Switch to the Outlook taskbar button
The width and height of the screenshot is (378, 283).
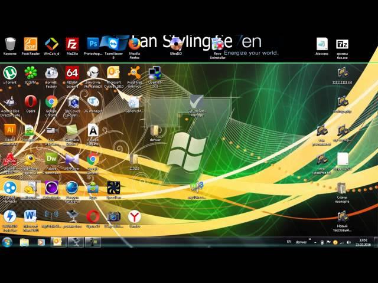tap(58, 242)
